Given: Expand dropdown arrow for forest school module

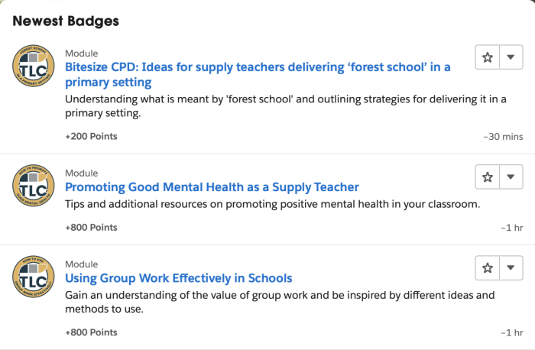Looking at the screenshot, I should point(511,57).
